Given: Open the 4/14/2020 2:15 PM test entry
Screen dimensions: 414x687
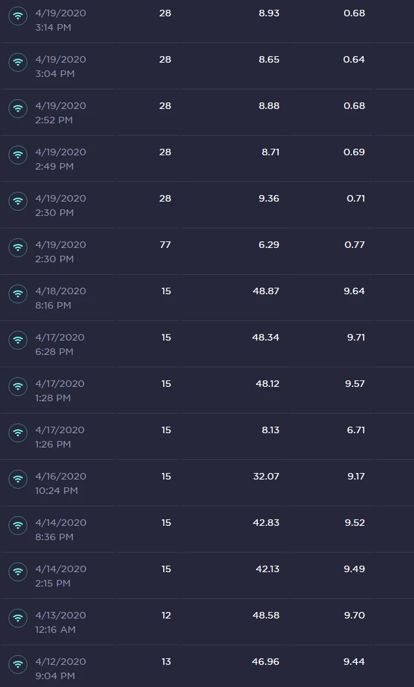Looking at the screenshot, I should 207,575.
